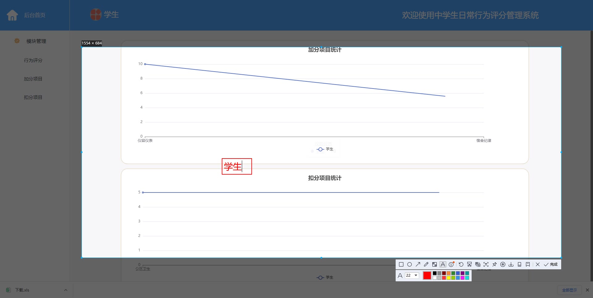Click the 公区卫生 axis label
Image resolution: width=593 pixels, height=298 pixels.
click(143, 269)
